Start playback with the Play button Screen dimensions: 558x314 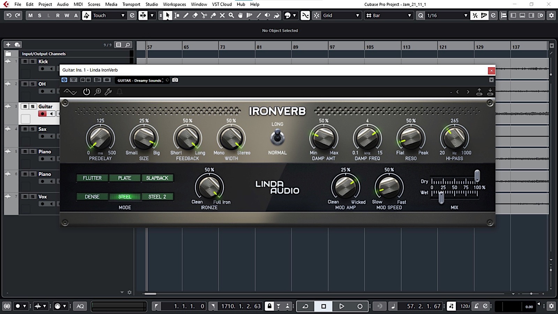click(x=341, y=306)
